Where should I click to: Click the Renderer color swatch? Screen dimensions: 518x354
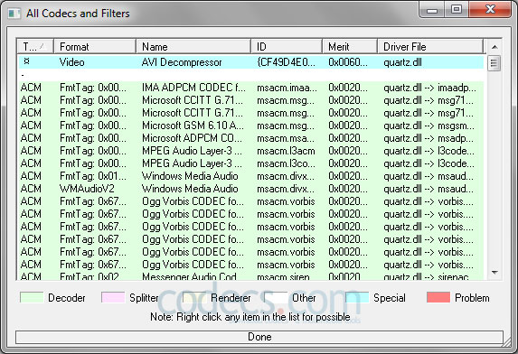pyautogui.click(x=194, y=298)
